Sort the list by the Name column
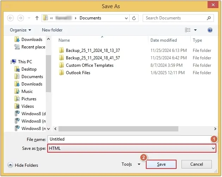The height and width of the screenshot is (177, 222). pyautogui.click(x=64, y=40)
